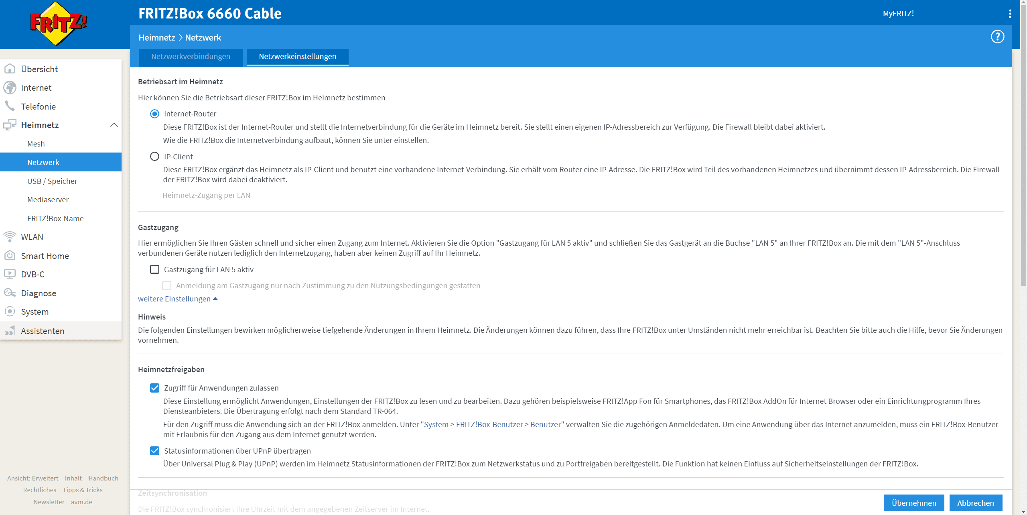Click the DVB-C monitor icon
Screen dimensions: 1027x515
[x=10, y=274]
